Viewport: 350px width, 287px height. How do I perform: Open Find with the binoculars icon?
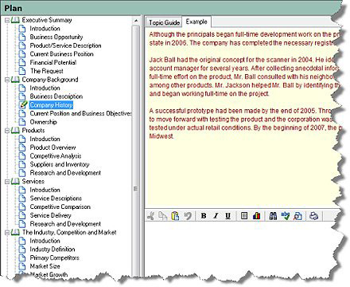click(x=273, y=216)
